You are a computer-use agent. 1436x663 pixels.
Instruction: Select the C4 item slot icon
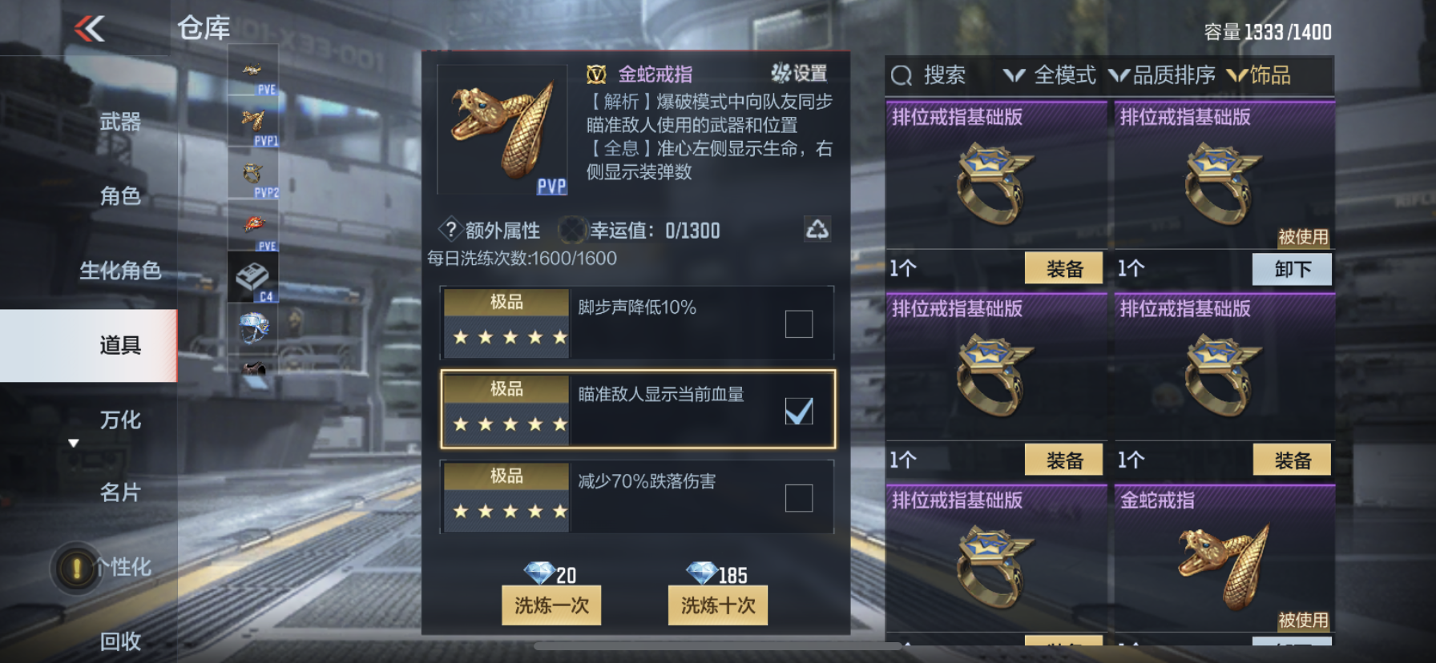253,277
